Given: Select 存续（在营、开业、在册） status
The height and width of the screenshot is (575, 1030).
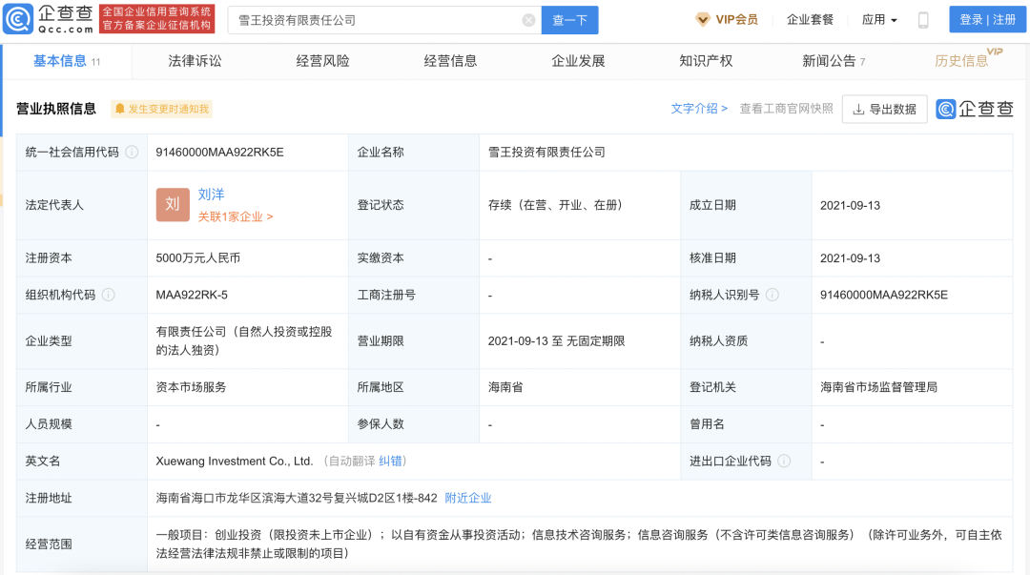Looking at the screenshot, I should (556, 205).
